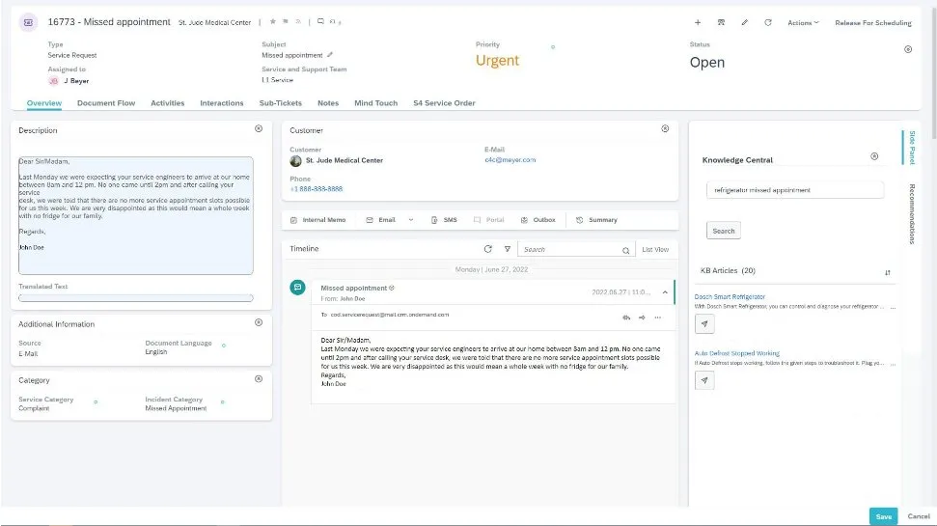
Task: Sort the KB Articles list
Action: (x=887, y=272)
